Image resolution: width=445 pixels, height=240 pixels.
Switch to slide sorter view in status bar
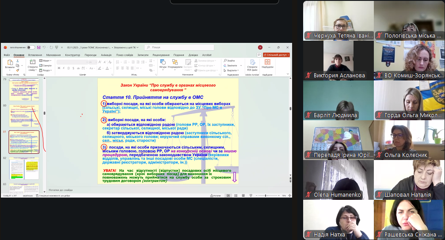[237, 195]
